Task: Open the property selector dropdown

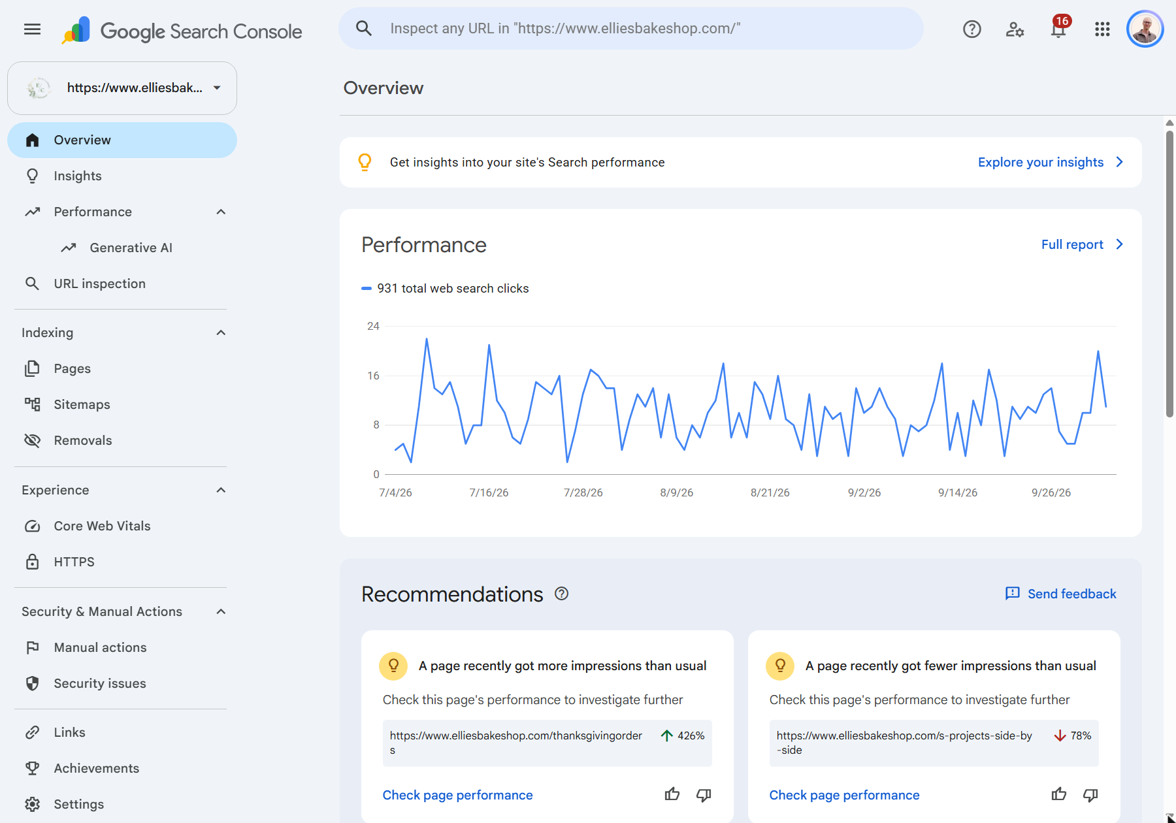Action: (122, 88)
